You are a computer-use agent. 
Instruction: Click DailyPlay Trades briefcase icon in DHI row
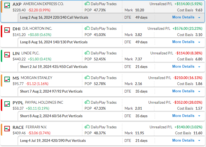87,28
